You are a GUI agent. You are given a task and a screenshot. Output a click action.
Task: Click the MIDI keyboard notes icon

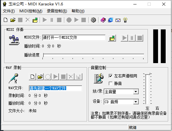(x=14, y=40)
